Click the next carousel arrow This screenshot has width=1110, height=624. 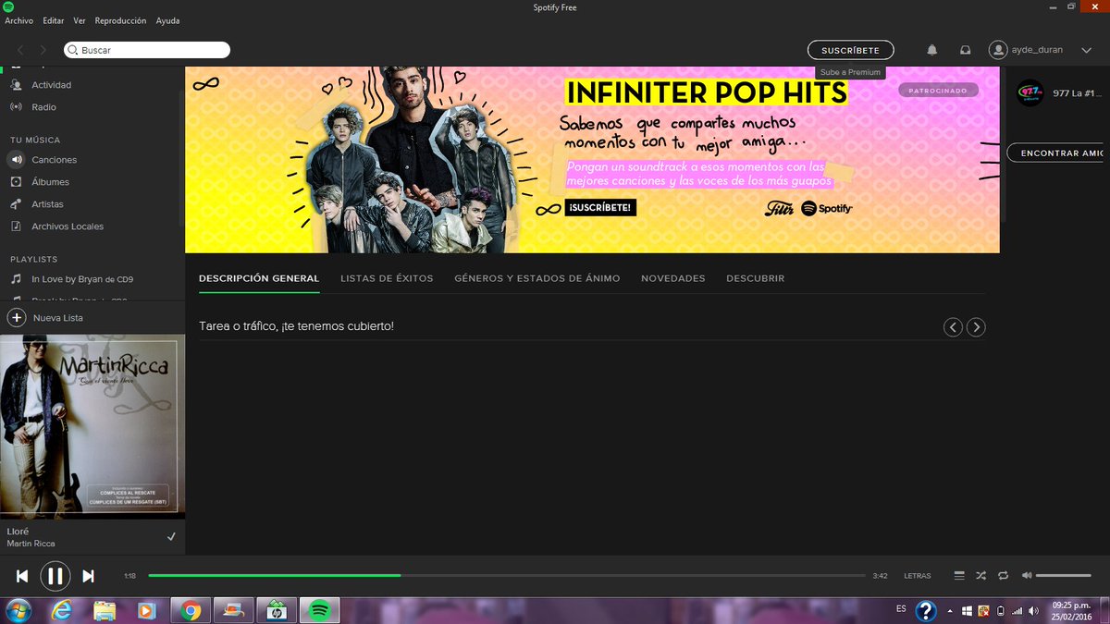975,326
